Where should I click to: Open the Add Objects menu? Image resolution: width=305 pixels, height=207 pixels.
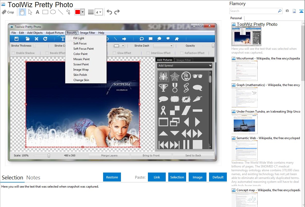tap(35, 33)
